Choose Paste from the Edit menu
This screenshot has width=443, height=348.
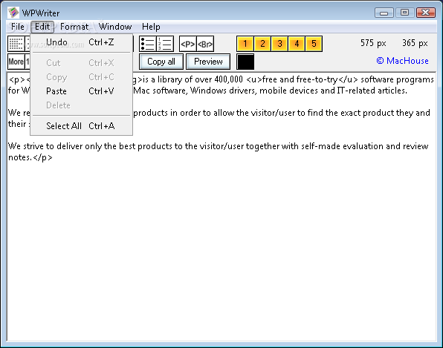point(81,91)
